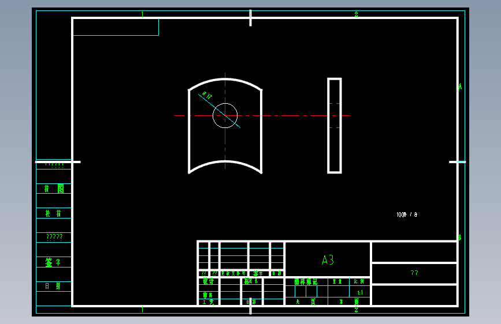The height and width of the screenshot is (324, 501).
Task: Select the "共 页" total pages label
Action: point(306,302)
